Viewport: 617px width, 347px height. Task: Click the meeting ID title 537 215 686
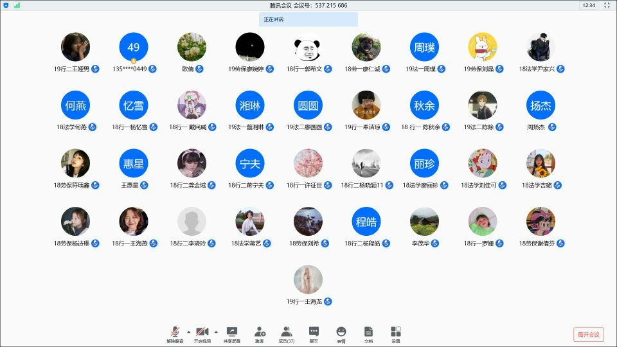[308, 5]
